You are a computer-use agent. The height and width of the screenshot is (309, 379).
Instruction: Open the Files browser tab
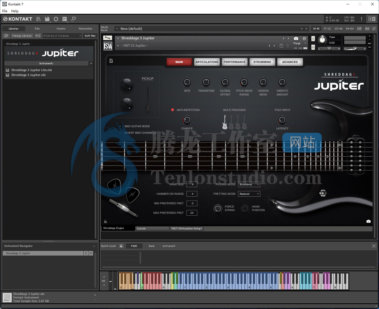coord(37,28)
